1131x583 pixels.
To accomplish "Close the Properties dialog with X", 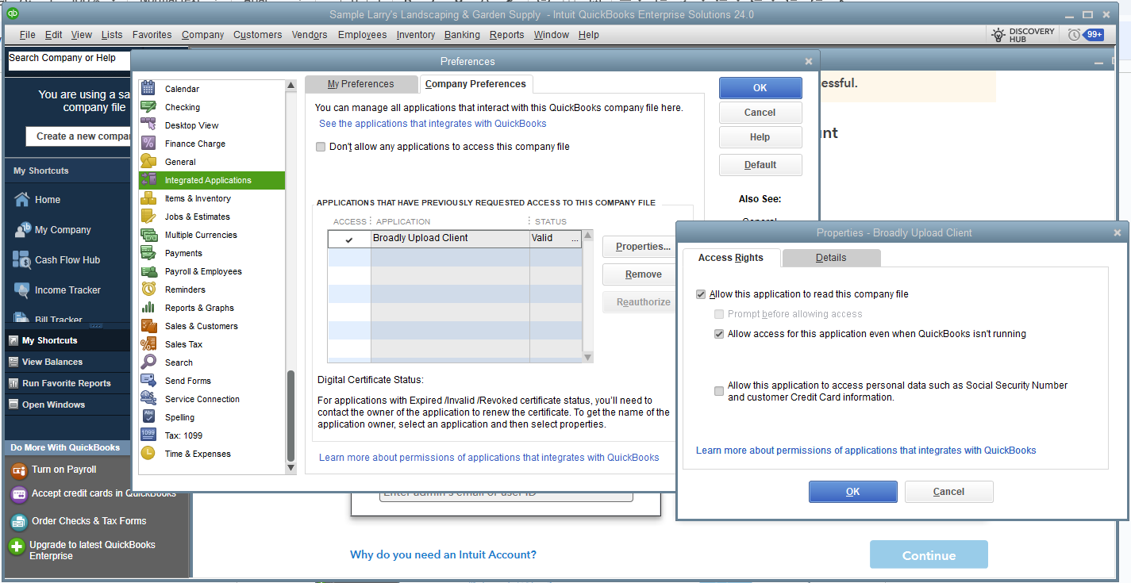I will coord(1118,233).
